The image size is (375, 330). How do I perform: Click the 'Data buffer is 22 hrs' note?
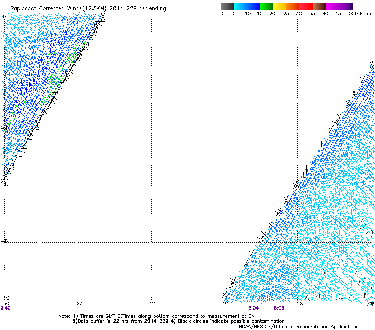pos(121,321)
